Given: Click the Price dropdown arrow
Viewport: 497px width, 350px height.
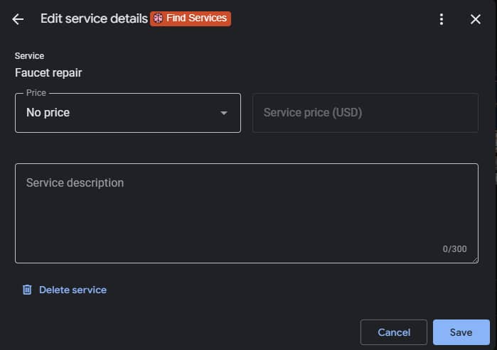Looking at the screenshot, I should coord(224,113).
